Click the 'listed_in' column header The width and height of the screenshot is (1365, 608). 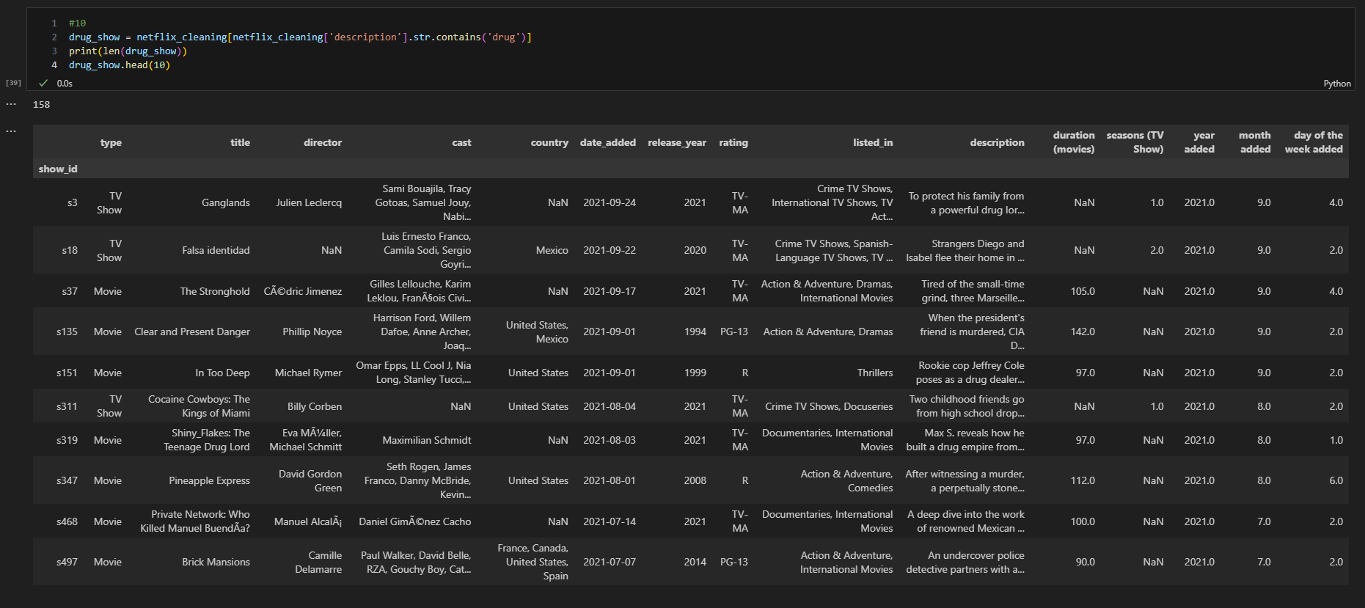tap(872, 142)
